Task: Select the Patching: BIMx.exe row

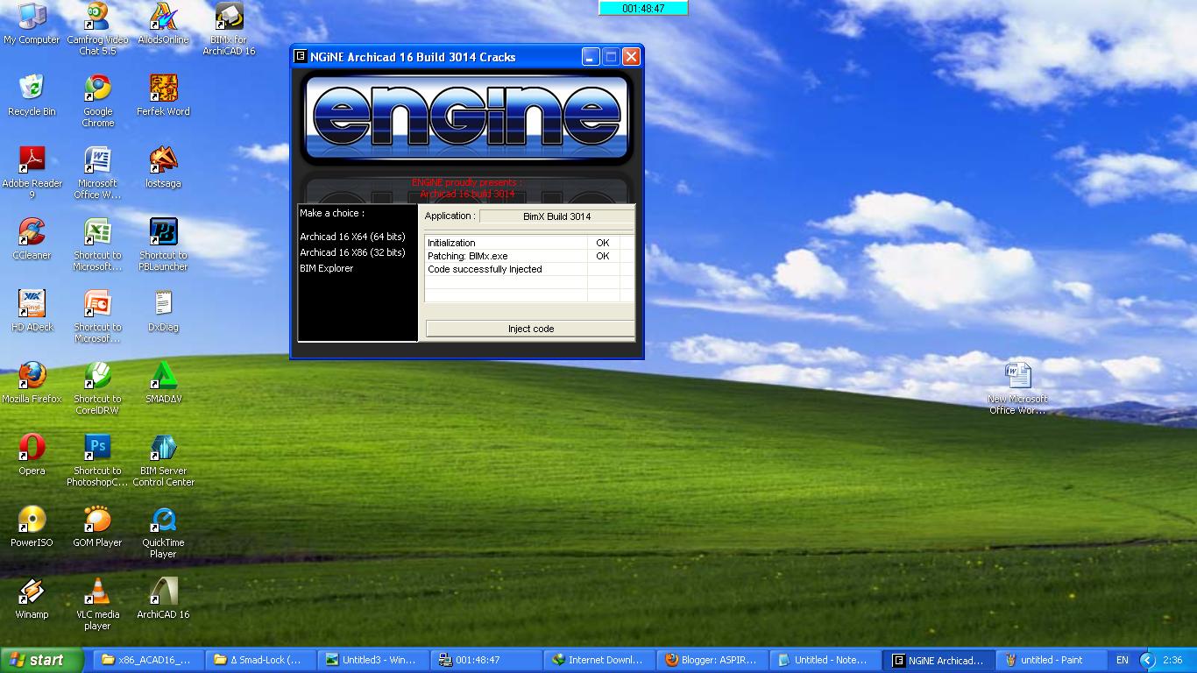Action: pyautogui.click(x=528, y=256)
